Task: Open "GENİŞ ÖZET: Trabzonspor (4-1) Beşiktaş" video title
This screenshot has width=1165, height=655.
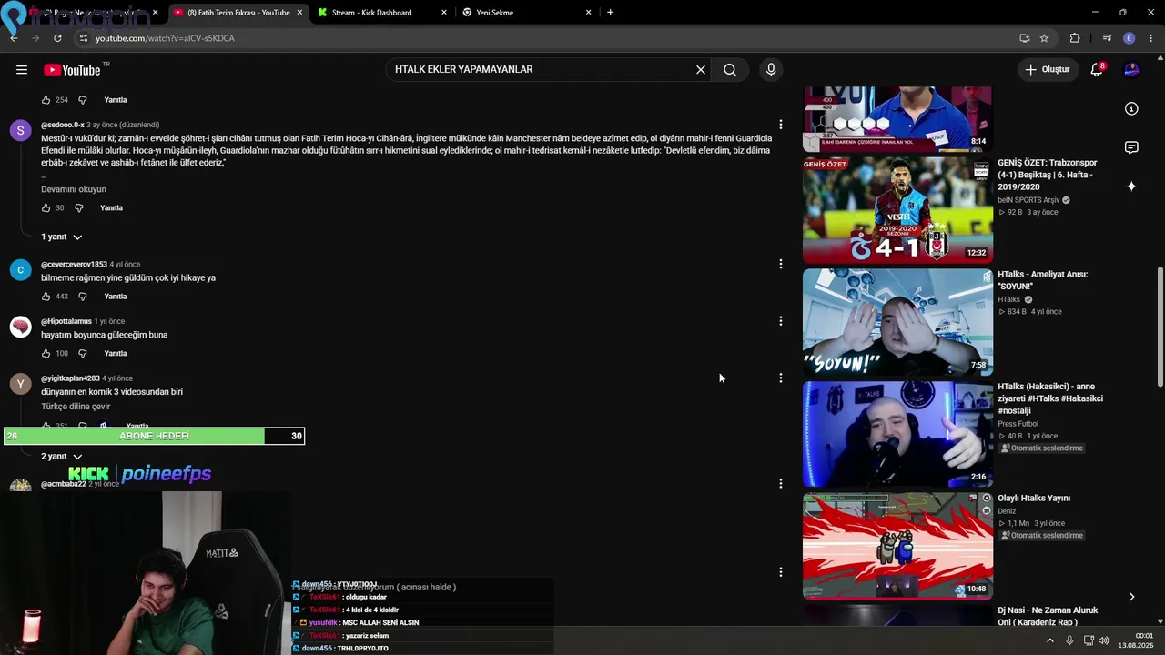Action: point(1047,175)
